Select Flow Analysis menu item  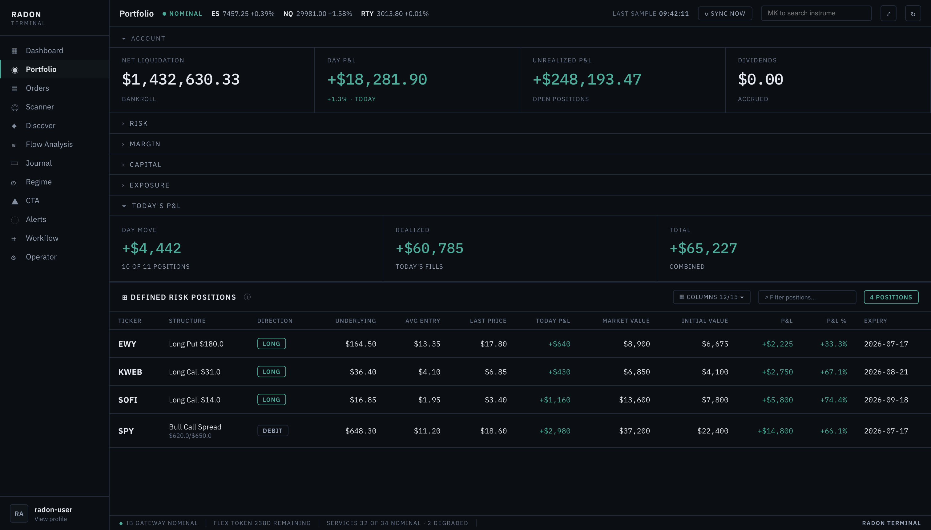(55, 144)
